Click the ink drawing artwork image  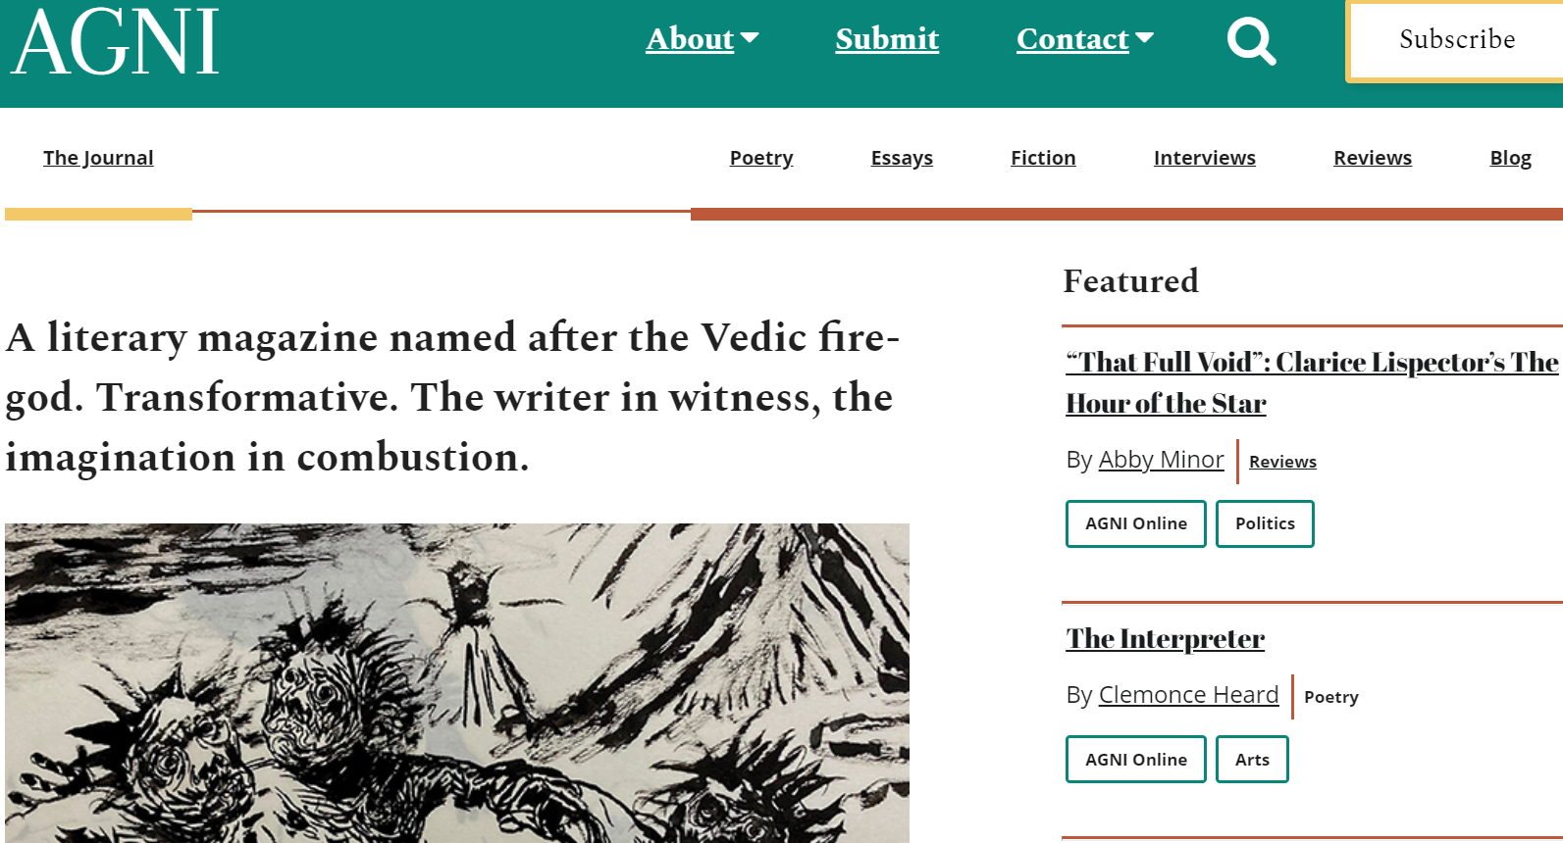click(x=456, y=682)
